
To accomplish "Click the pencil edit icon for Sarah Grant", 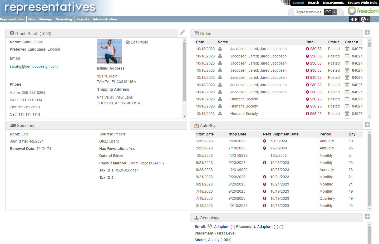I will [x=182, y=32].
